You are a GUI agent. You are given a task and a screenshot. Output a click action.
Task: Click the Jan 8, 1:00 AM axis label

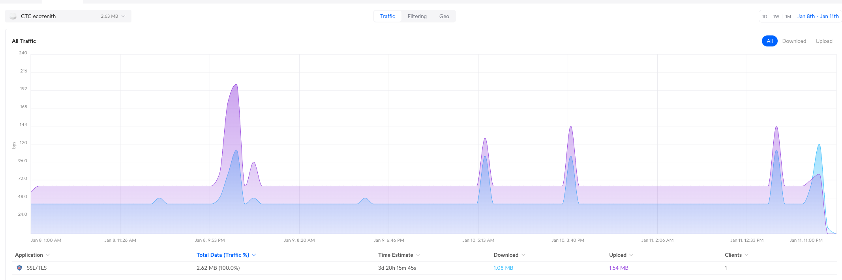tap(46, 240)
